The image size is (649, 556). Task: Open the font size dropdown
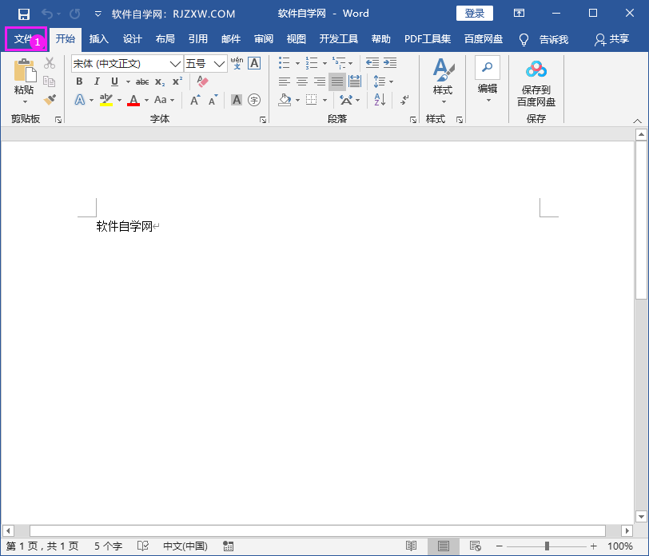pos(219,63)
